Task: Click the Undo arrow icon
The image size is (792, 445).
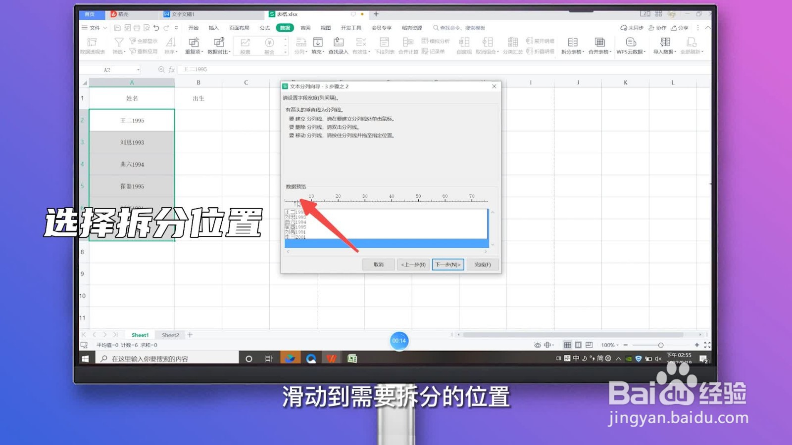Action: click(x=156, y=28)
